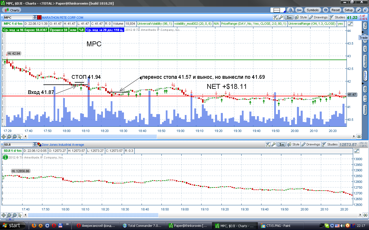Screen dimensions: 369x230
Task: Click the print icon in top bar
Action: coord(325,10)
